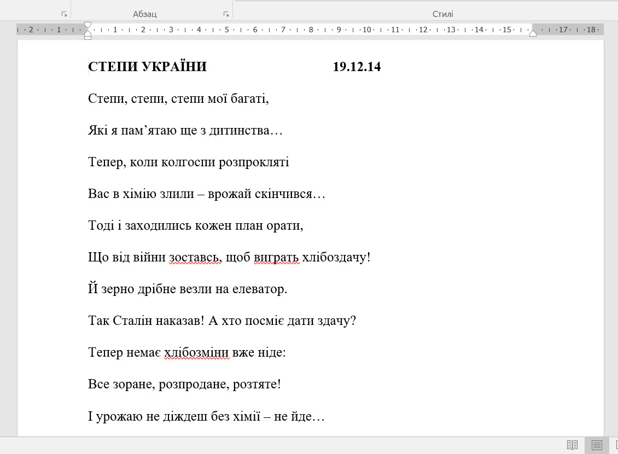The width and height of the screenshot is (618, 454).
Task: Click the Абзац group label
Action: [144, 14]
